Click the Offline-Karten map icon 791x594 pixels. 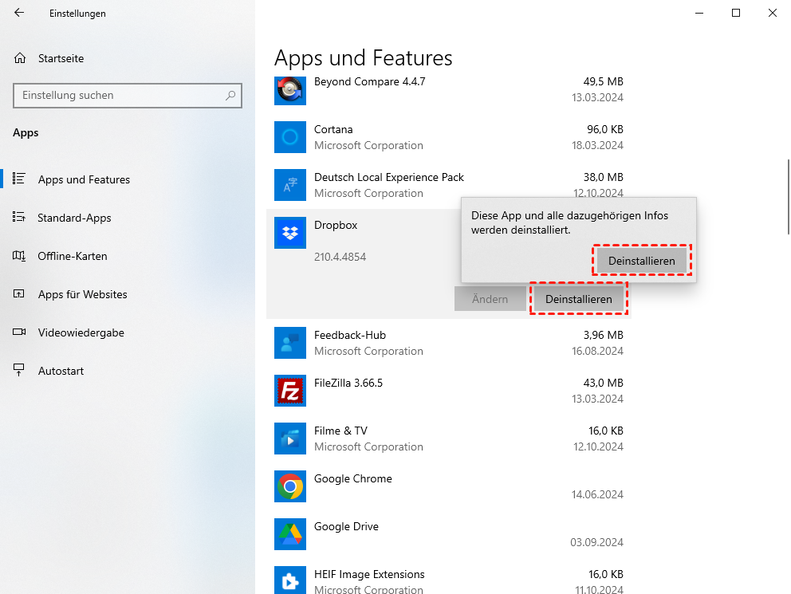tap(18, 256)
